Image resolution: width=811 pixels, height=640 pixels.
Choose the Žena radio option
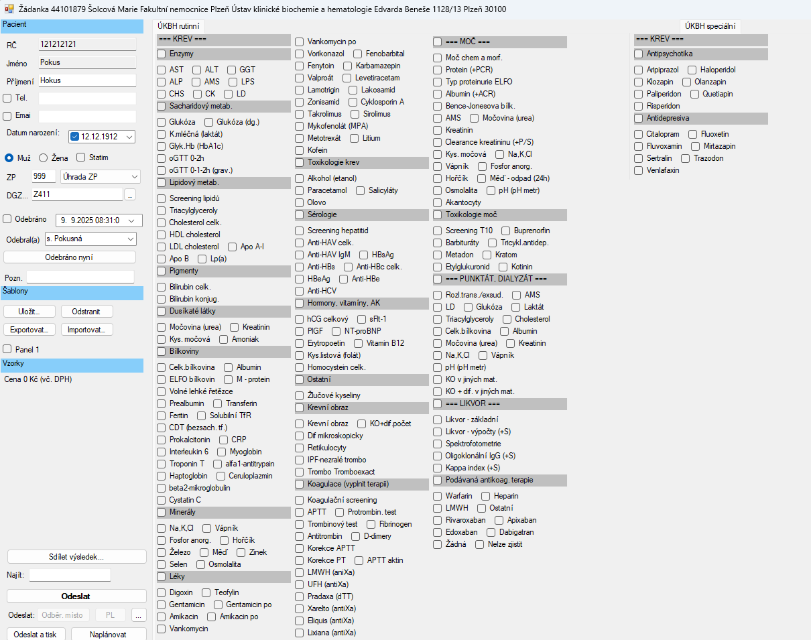[x=43, y=157]
